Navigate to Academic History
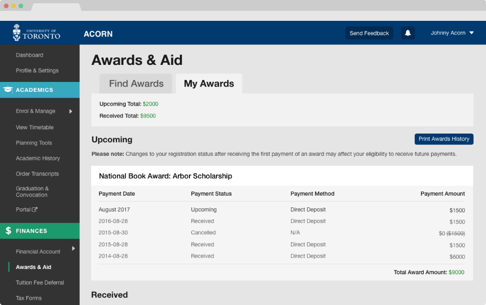 tap(38, 158)
